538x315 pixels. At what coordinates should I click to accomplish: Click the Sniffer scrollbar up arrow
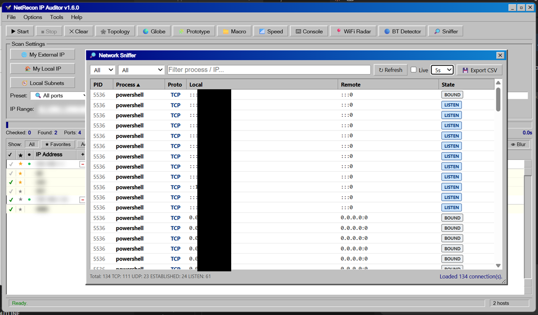(498, 83)
